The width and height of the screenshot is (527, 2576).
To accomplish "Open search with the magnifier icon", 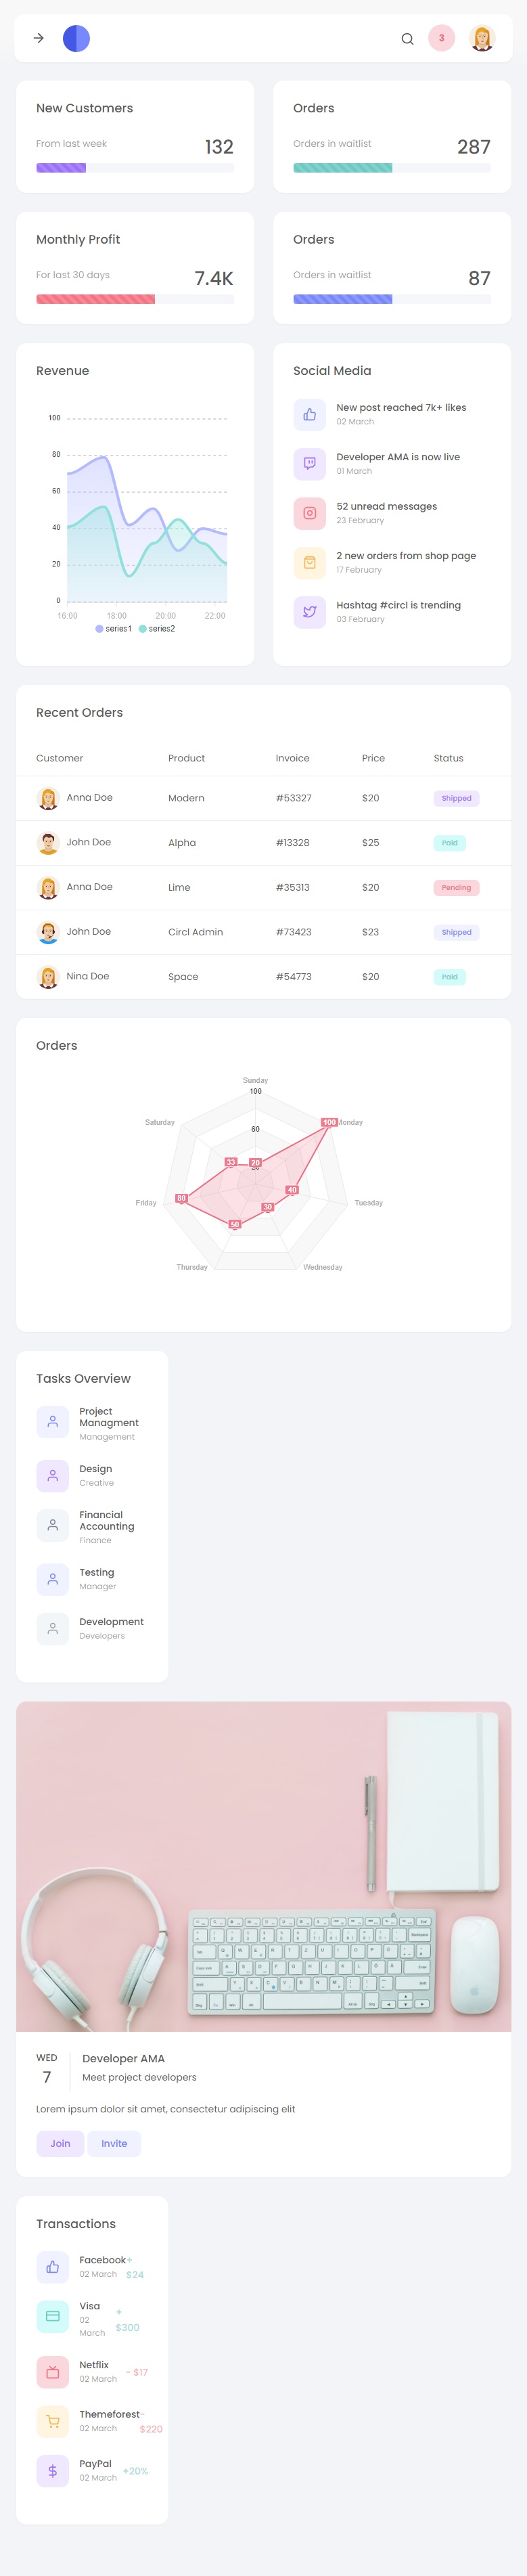I will click(x=407, y=39).
